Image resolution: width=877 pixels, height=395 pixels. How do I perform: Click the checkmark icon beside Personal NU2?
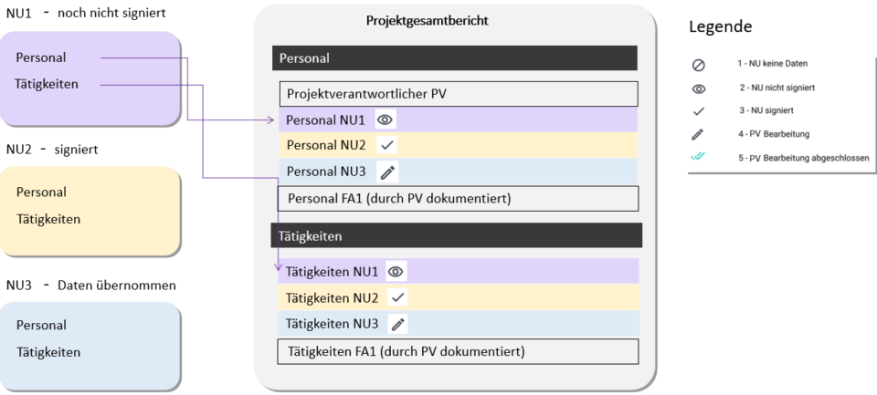tap(386, 145)
